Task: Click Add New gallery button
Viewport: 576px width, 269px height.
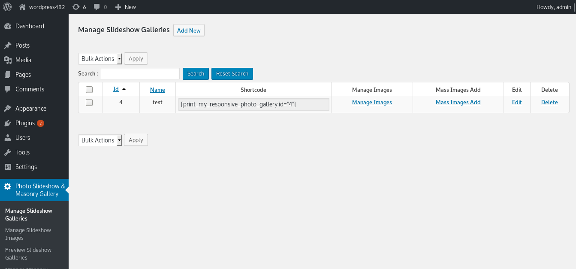Action: tap(189, 30)
